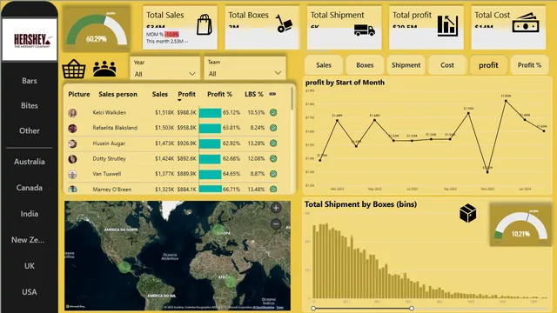Select the profit tab
The image size is (557, 313).
click(488, 65)
